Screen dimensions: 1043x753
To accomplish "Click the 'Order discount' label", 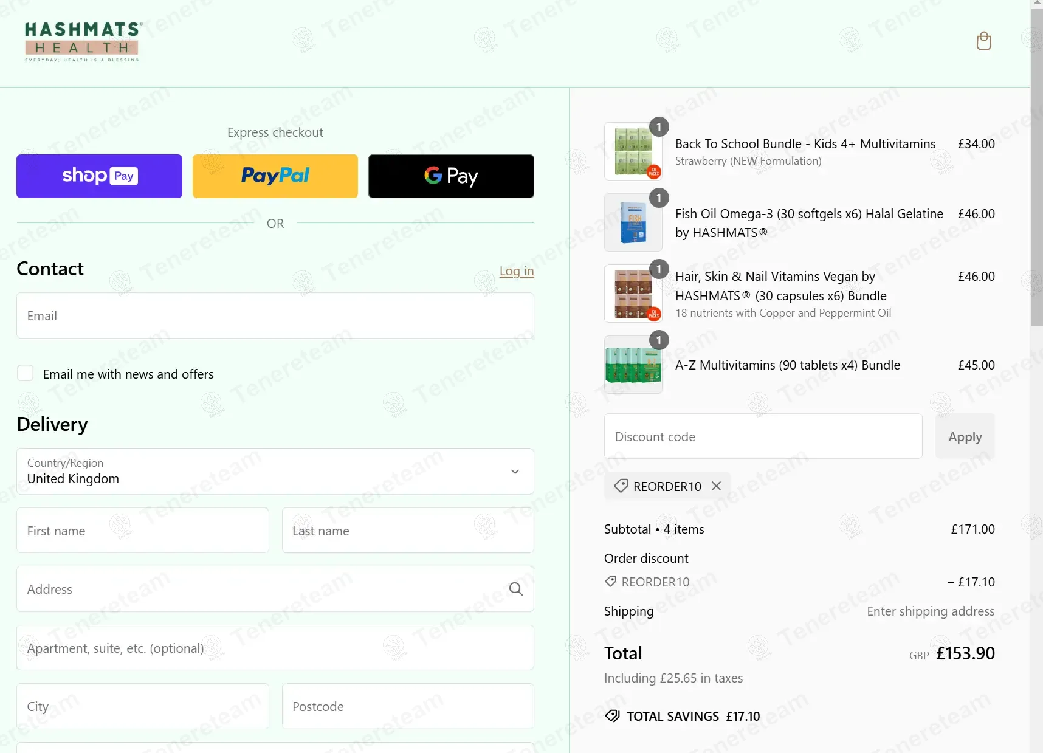I will click(x=646, y=559).
